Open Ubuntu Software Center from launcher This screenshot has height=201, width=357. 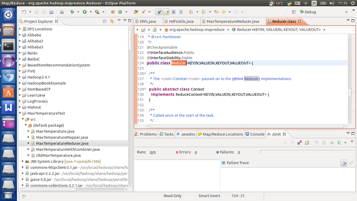[8, 92]
